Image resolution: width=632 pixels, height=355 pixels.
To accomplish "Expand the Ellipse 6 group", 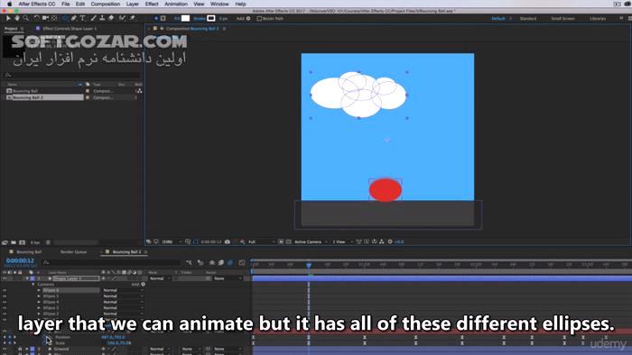I will (x=39, y=290).
